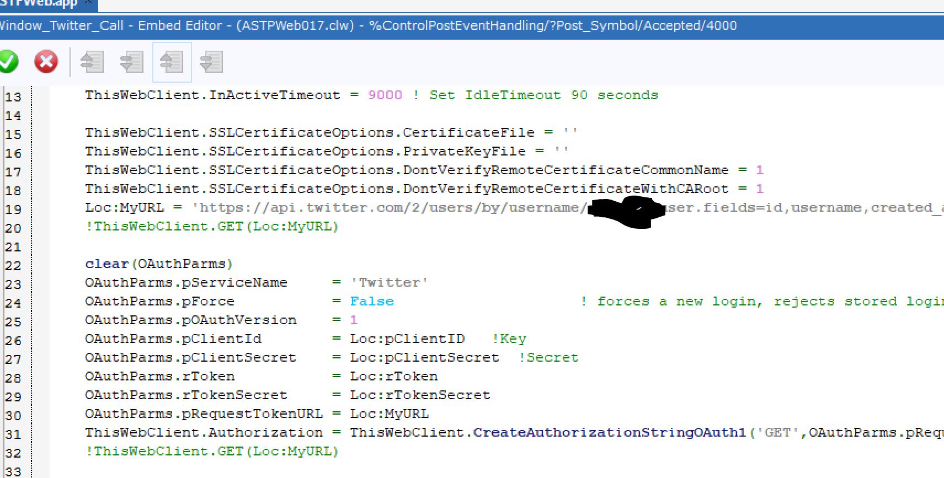Click the clear keyword on line 22
Screen dimensions: 944x478
107,264
